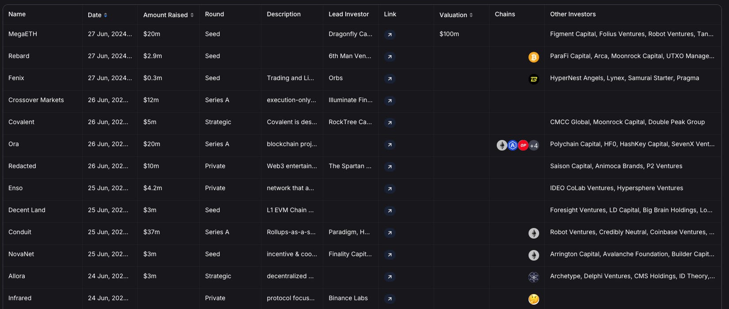The width and height of the screenshot is (729, 309).
Task: Open the link arrow for Fenix
Action: [389, 79]
